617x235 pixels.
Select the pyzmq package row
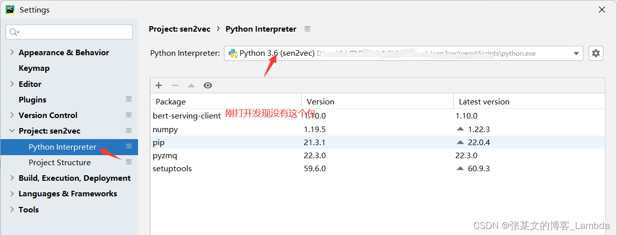378,156
